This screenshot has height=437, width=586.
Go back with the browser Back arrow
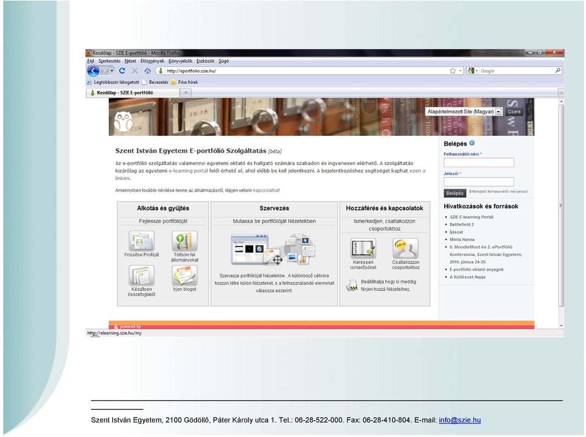pos(93,71)
